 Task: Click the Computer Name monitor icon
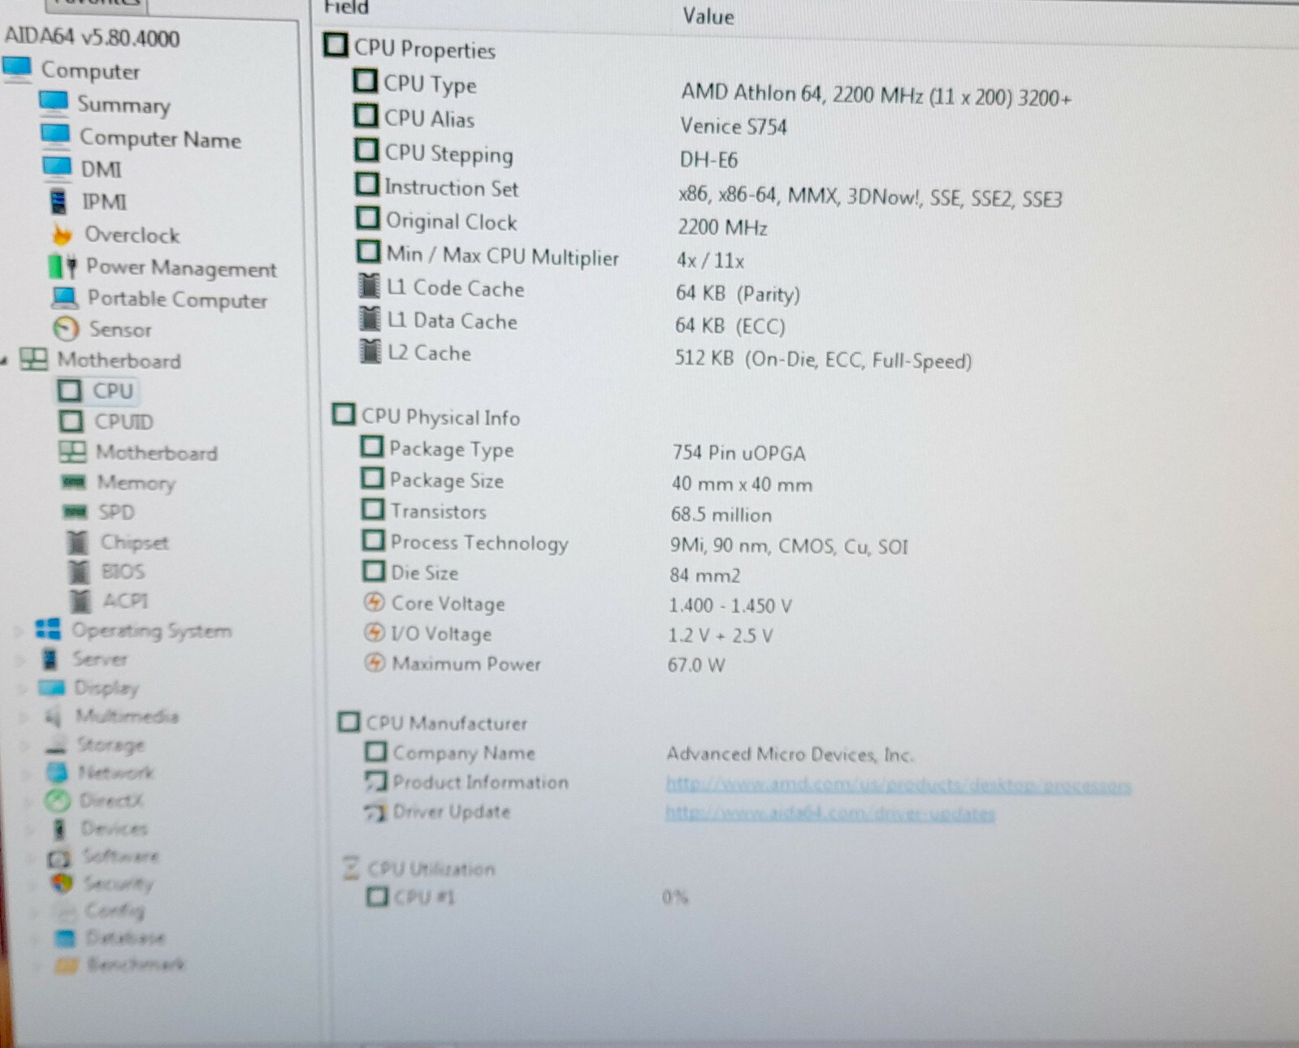click(55, 136)
